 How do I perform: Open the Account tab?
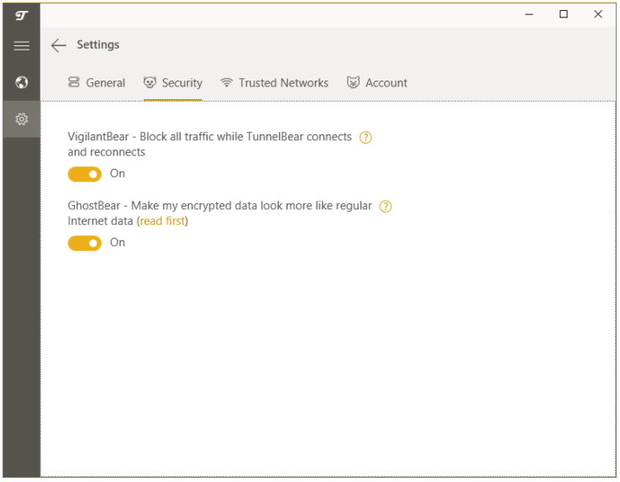[x=377, y=82]
